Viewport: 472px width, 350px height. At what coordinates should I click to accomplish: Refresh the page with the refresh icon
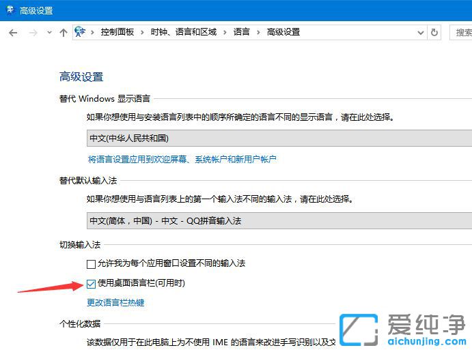click(434, 32)
